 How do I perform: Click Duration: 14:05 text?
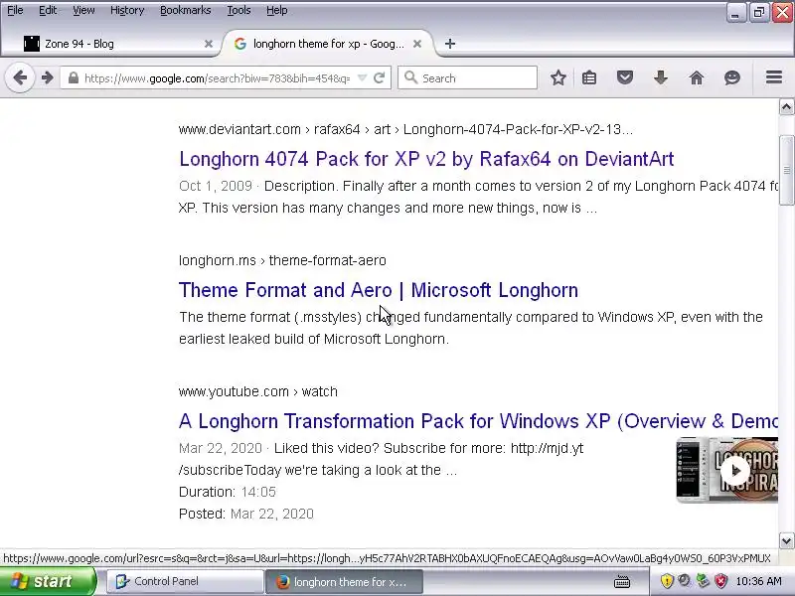click(228, 492)
